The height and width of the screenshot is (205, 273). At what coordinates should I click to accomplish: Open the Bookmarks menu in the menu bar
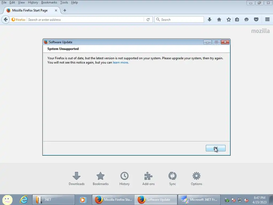[49, 2]
